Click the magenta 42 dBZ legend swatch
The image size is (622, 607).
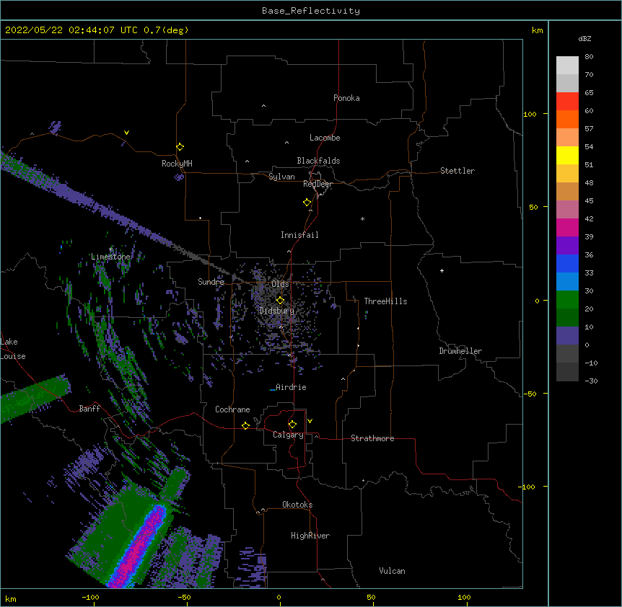click(567, 227)
